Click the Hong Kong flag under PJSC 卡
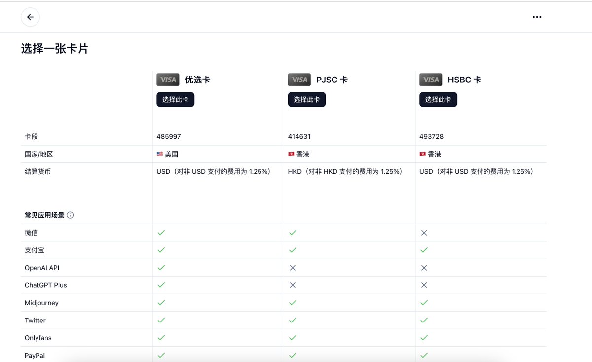 point(291,154)
